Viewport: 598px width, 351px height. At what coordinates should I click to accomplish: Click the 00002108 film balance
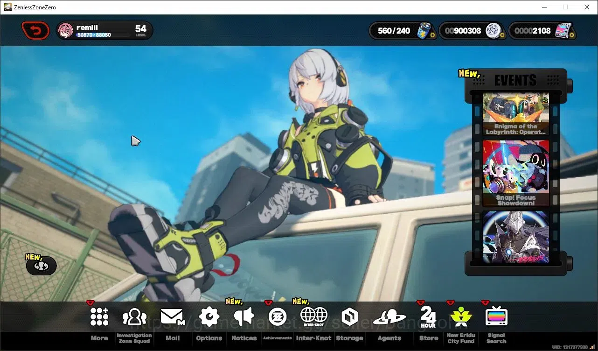click(533, 31)
